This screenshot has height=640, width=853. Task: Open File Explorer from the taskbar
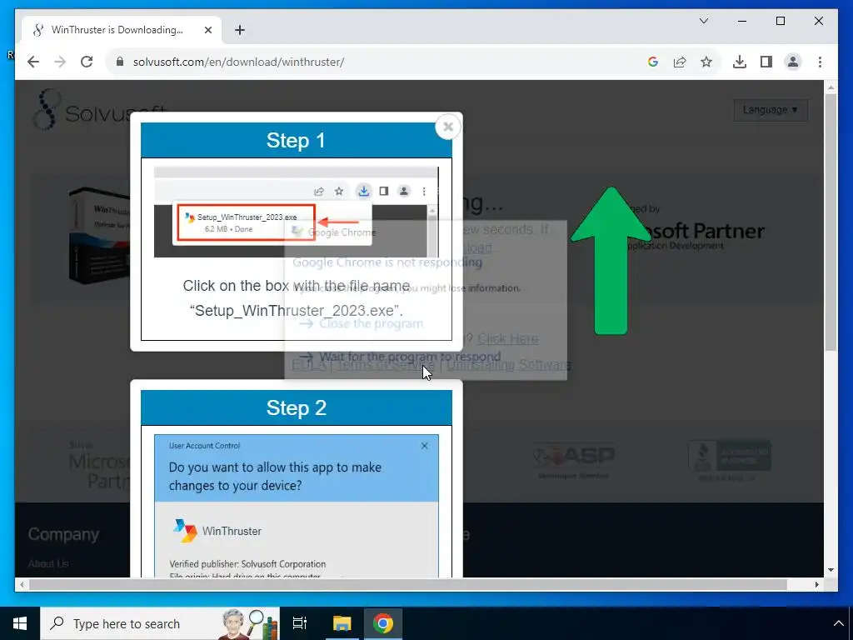342,623
